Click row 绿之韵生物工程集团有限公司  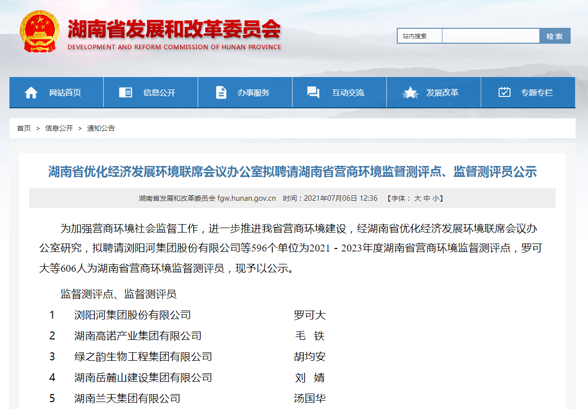[143, 356]
